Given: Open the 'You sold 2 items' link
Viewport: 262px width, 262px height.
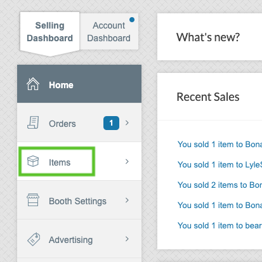Looking at the screenshot, I should pos(219,185).
